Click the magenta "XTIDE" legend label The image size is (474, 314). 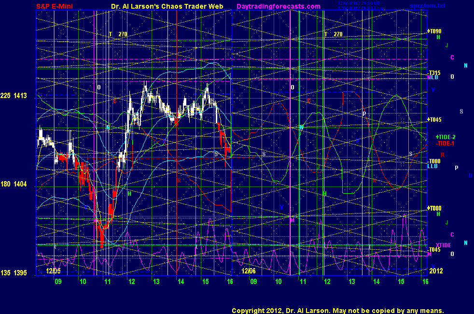(443, 245)
